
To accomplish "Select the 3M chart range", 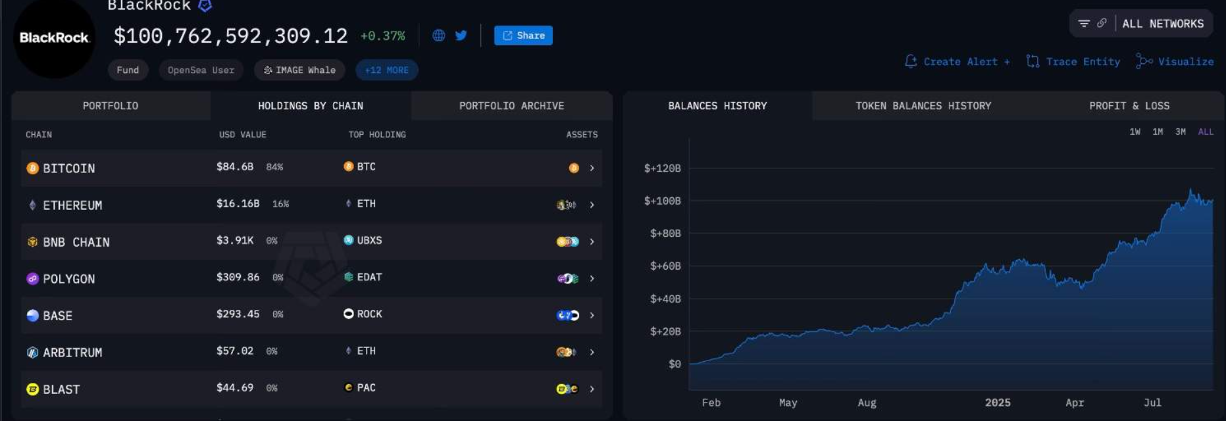I will click(x=1181, y=132).
